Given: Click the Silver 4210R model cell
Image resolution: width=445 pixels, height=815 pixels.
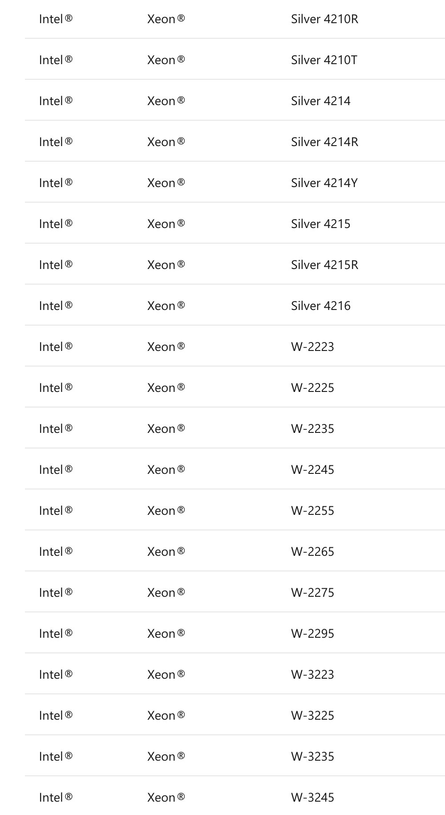Looking at the screenshot, I should pyautogui.click(x=324, y=19).
